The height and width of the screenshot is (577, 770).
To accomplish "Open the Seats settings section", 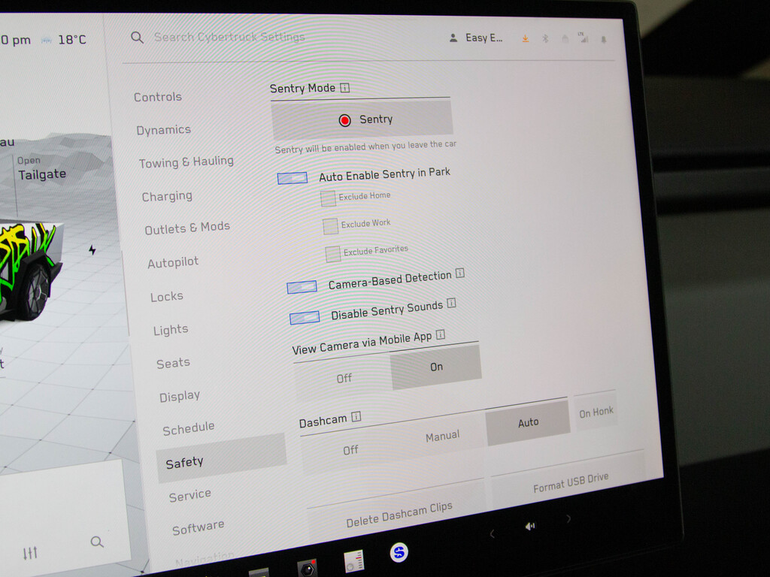I will [173, 363].
